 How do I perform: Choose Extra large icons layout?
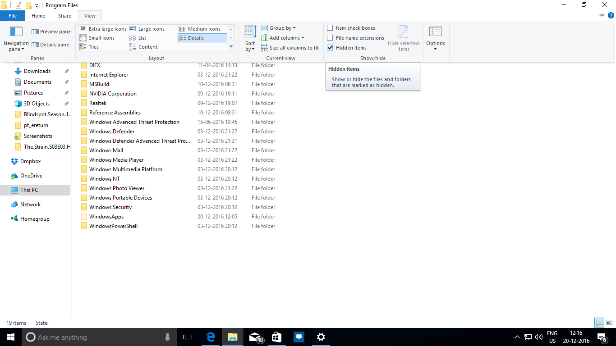(103, 29)
